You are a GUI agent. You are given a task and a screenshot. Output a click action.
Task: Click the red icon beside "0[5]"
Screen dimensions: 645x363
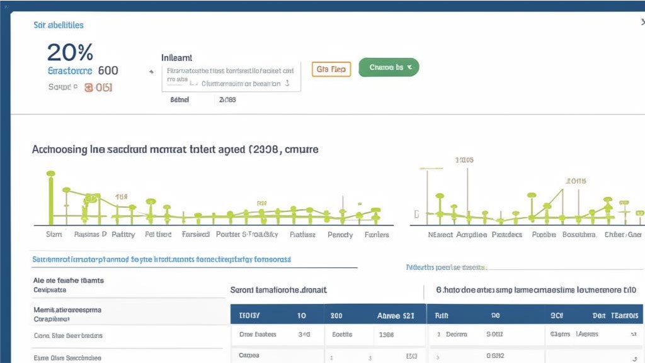[88, 88]
